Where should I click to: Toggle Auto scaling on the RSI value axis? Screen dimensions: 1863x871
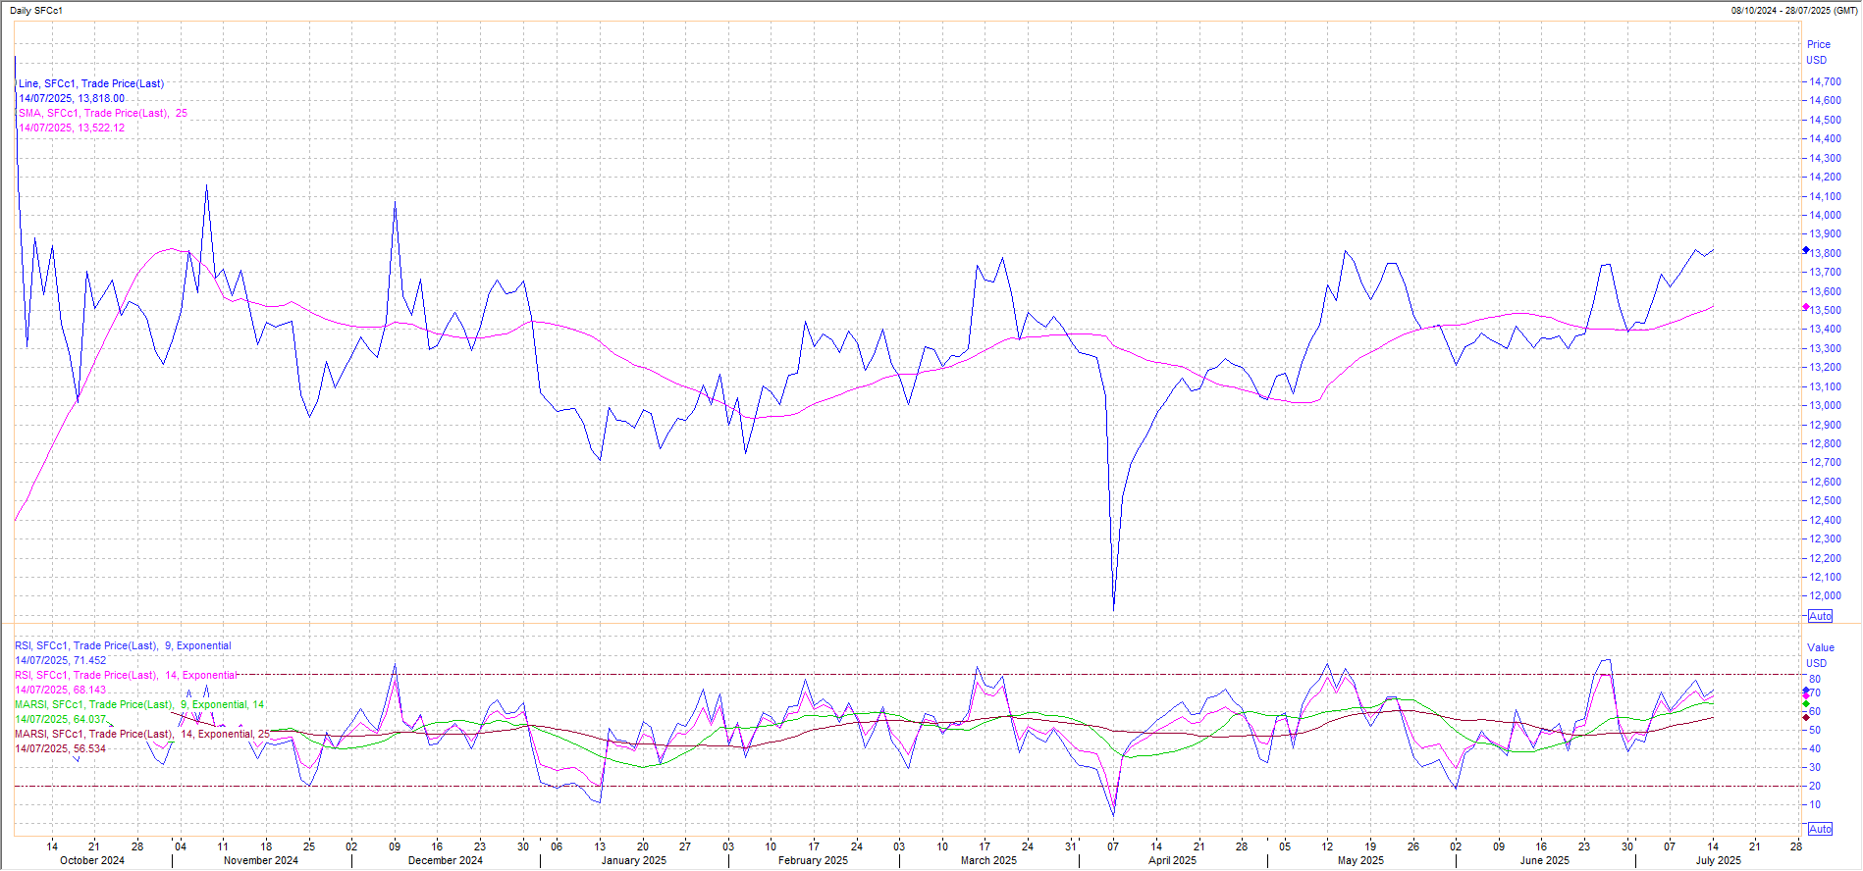pos(1820,829)
